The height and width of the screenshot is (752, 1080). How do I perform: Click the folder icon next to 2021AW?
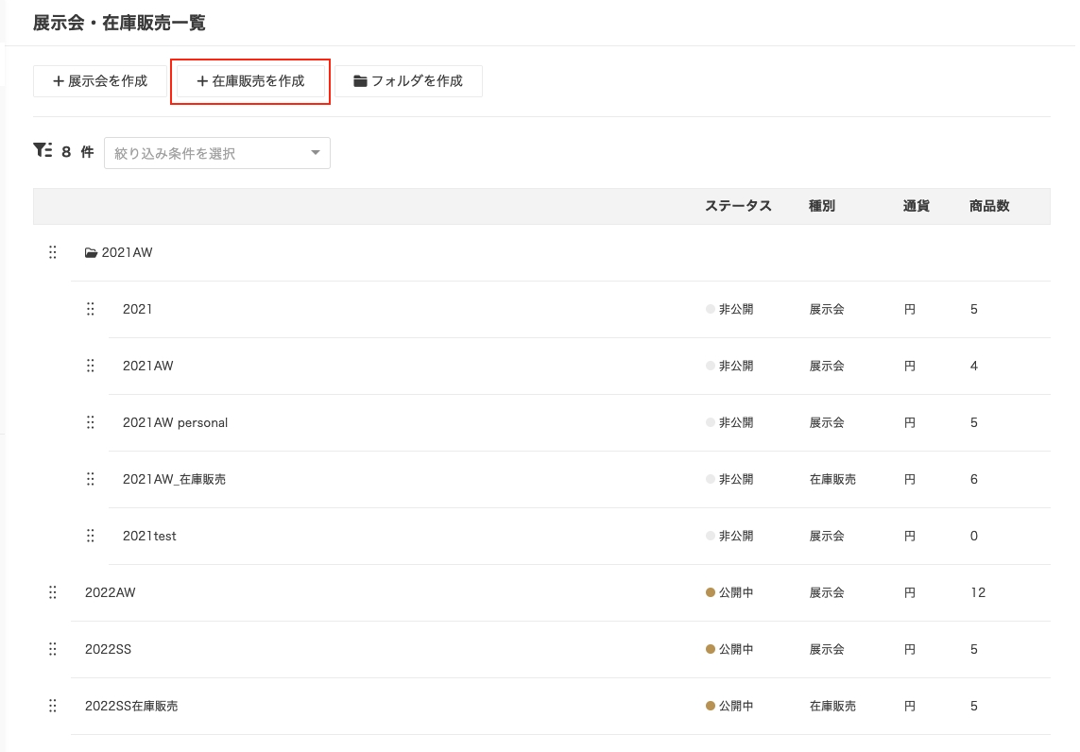pyautogui.click(x=91, y=252)
